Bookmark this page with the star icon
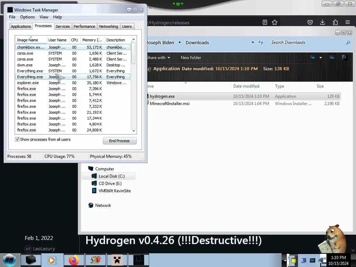Image resolution: width=356 pixels, height=267 pixels. (275, 22)
